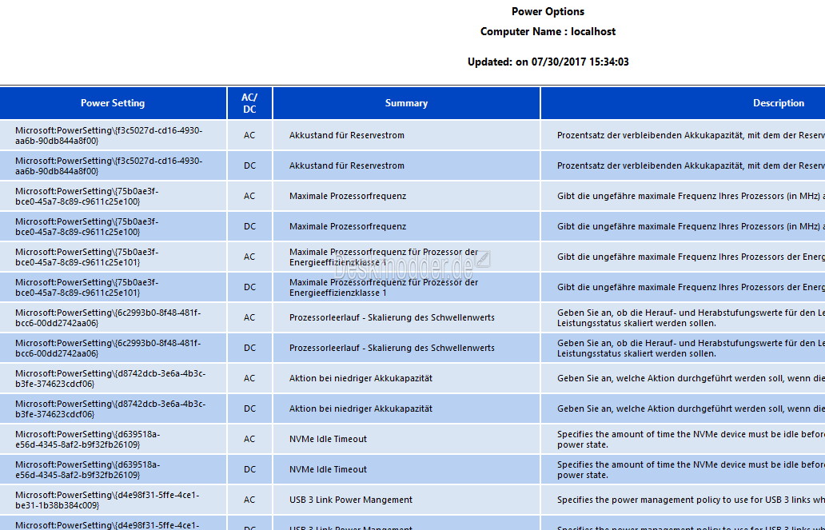Click the Computer Name : localhost line
This screenshot has width=825, height=530.
click(548, 32)
